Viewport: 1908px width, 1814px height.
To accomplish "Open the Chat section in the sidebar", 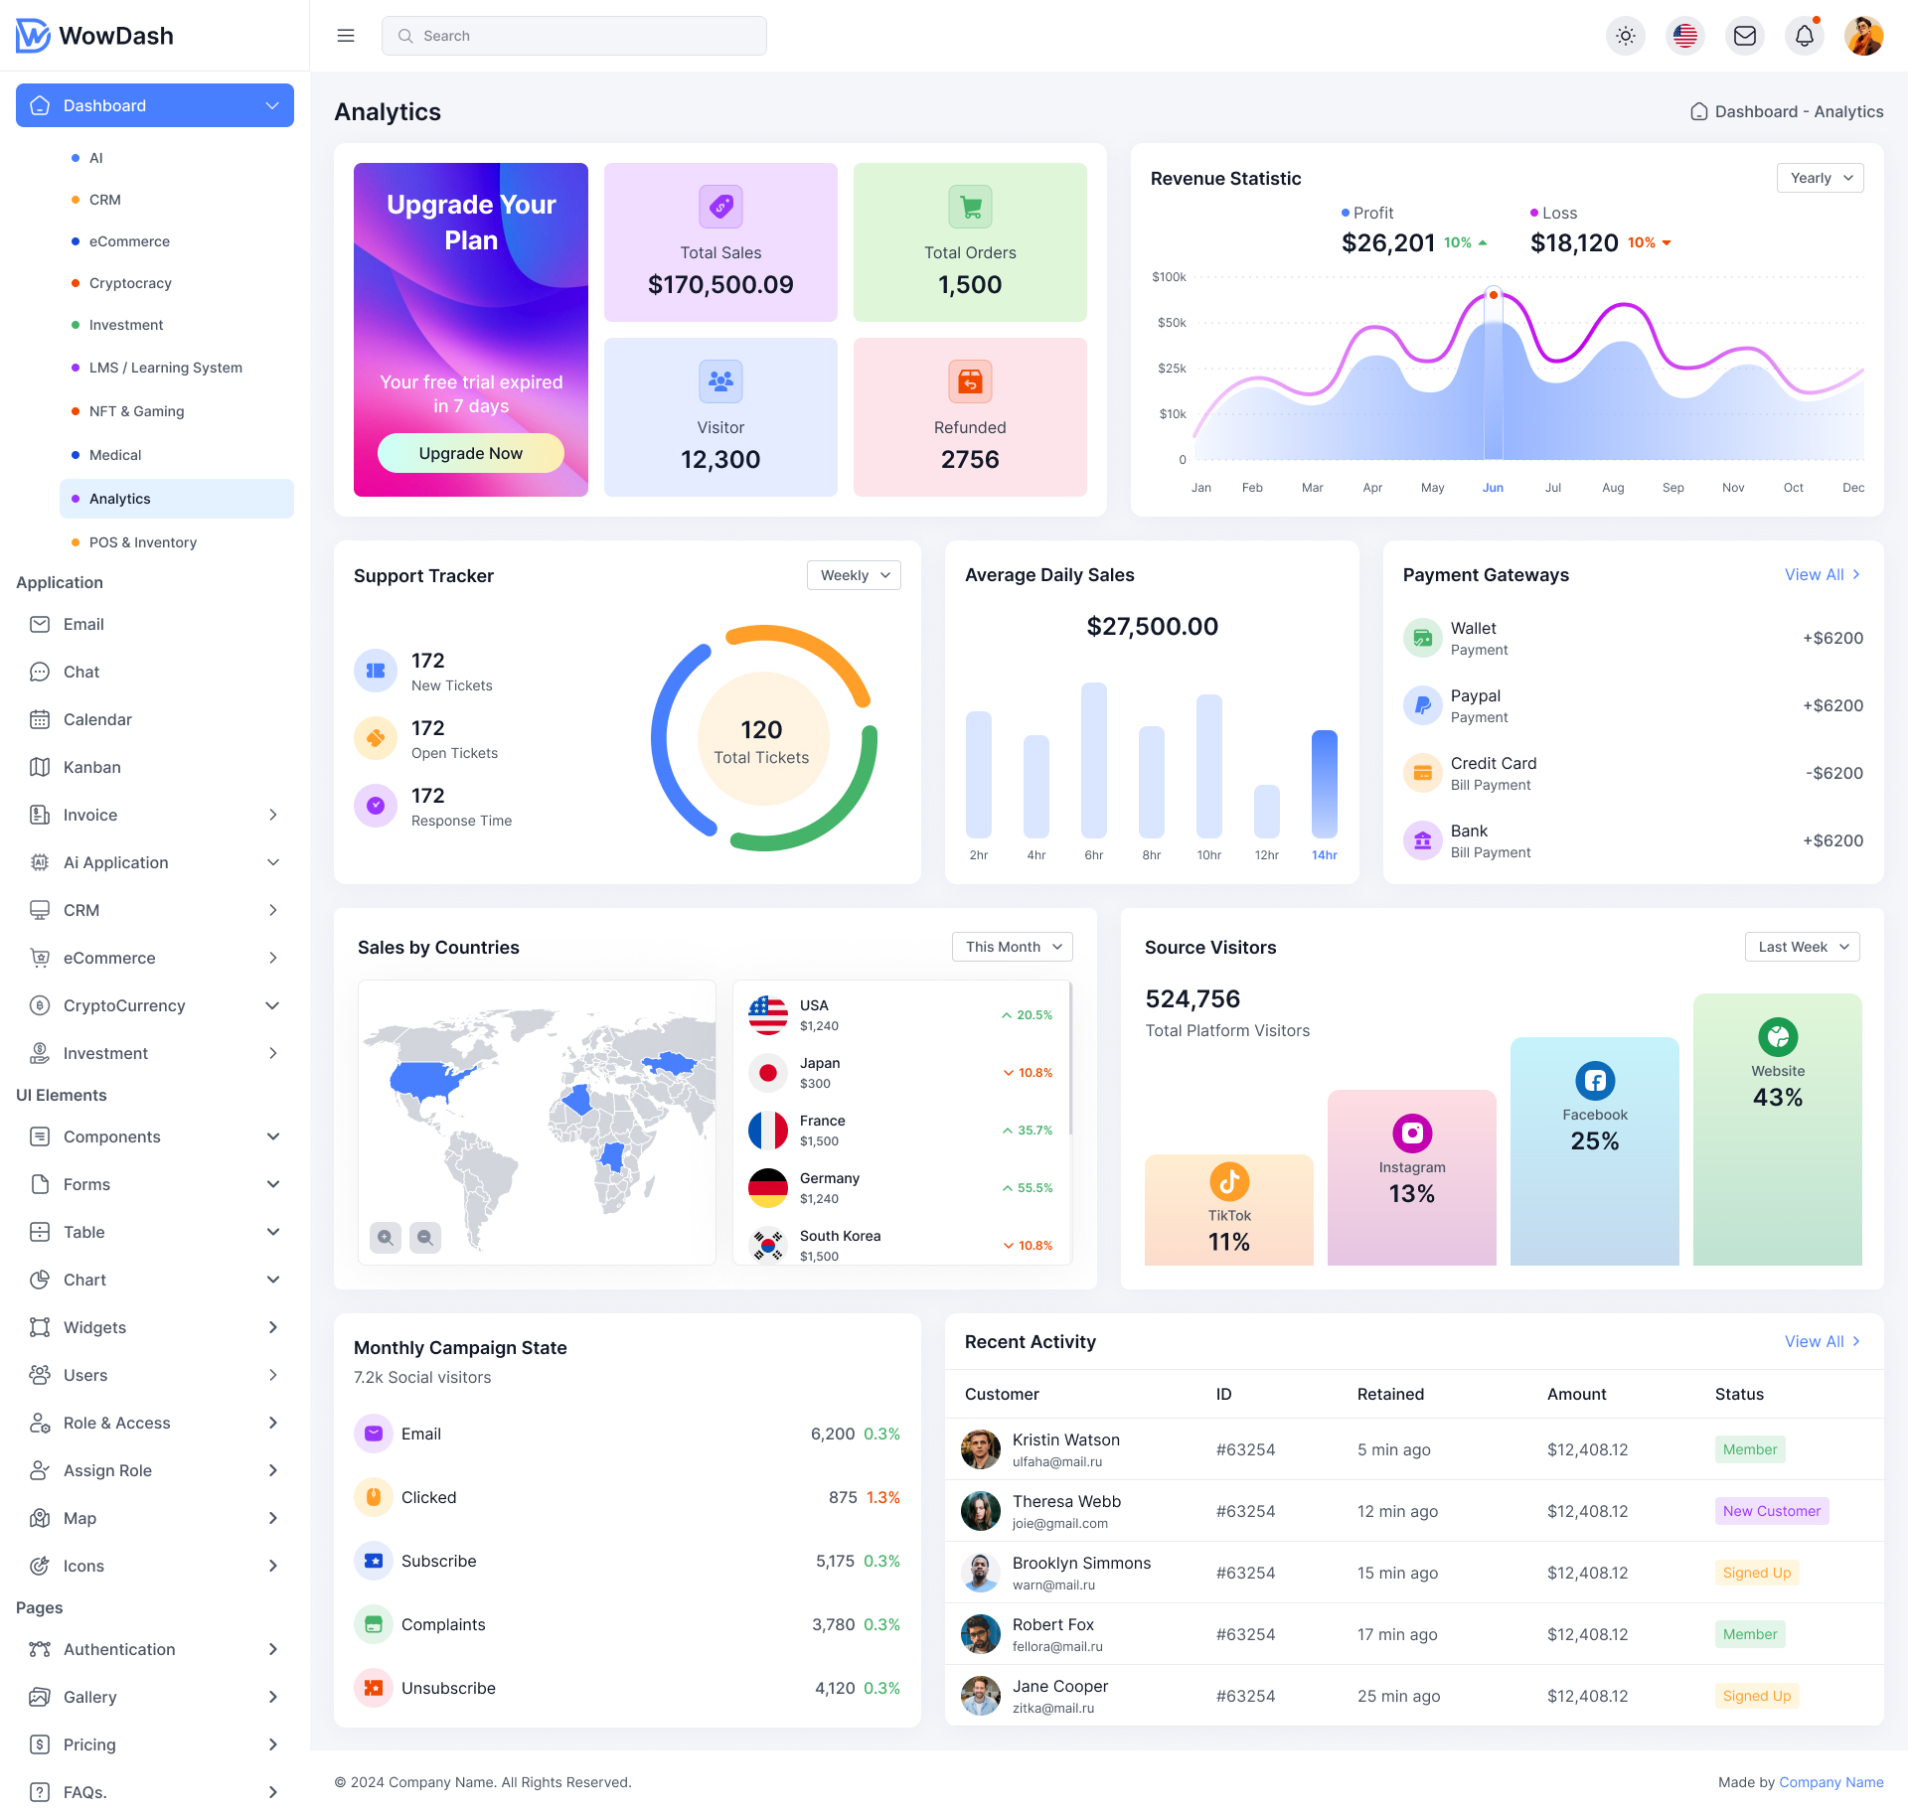I will [x=82, y=672].
